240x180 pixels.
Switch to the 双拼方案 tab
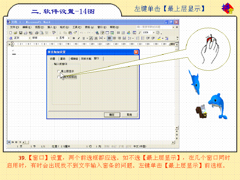86,59
